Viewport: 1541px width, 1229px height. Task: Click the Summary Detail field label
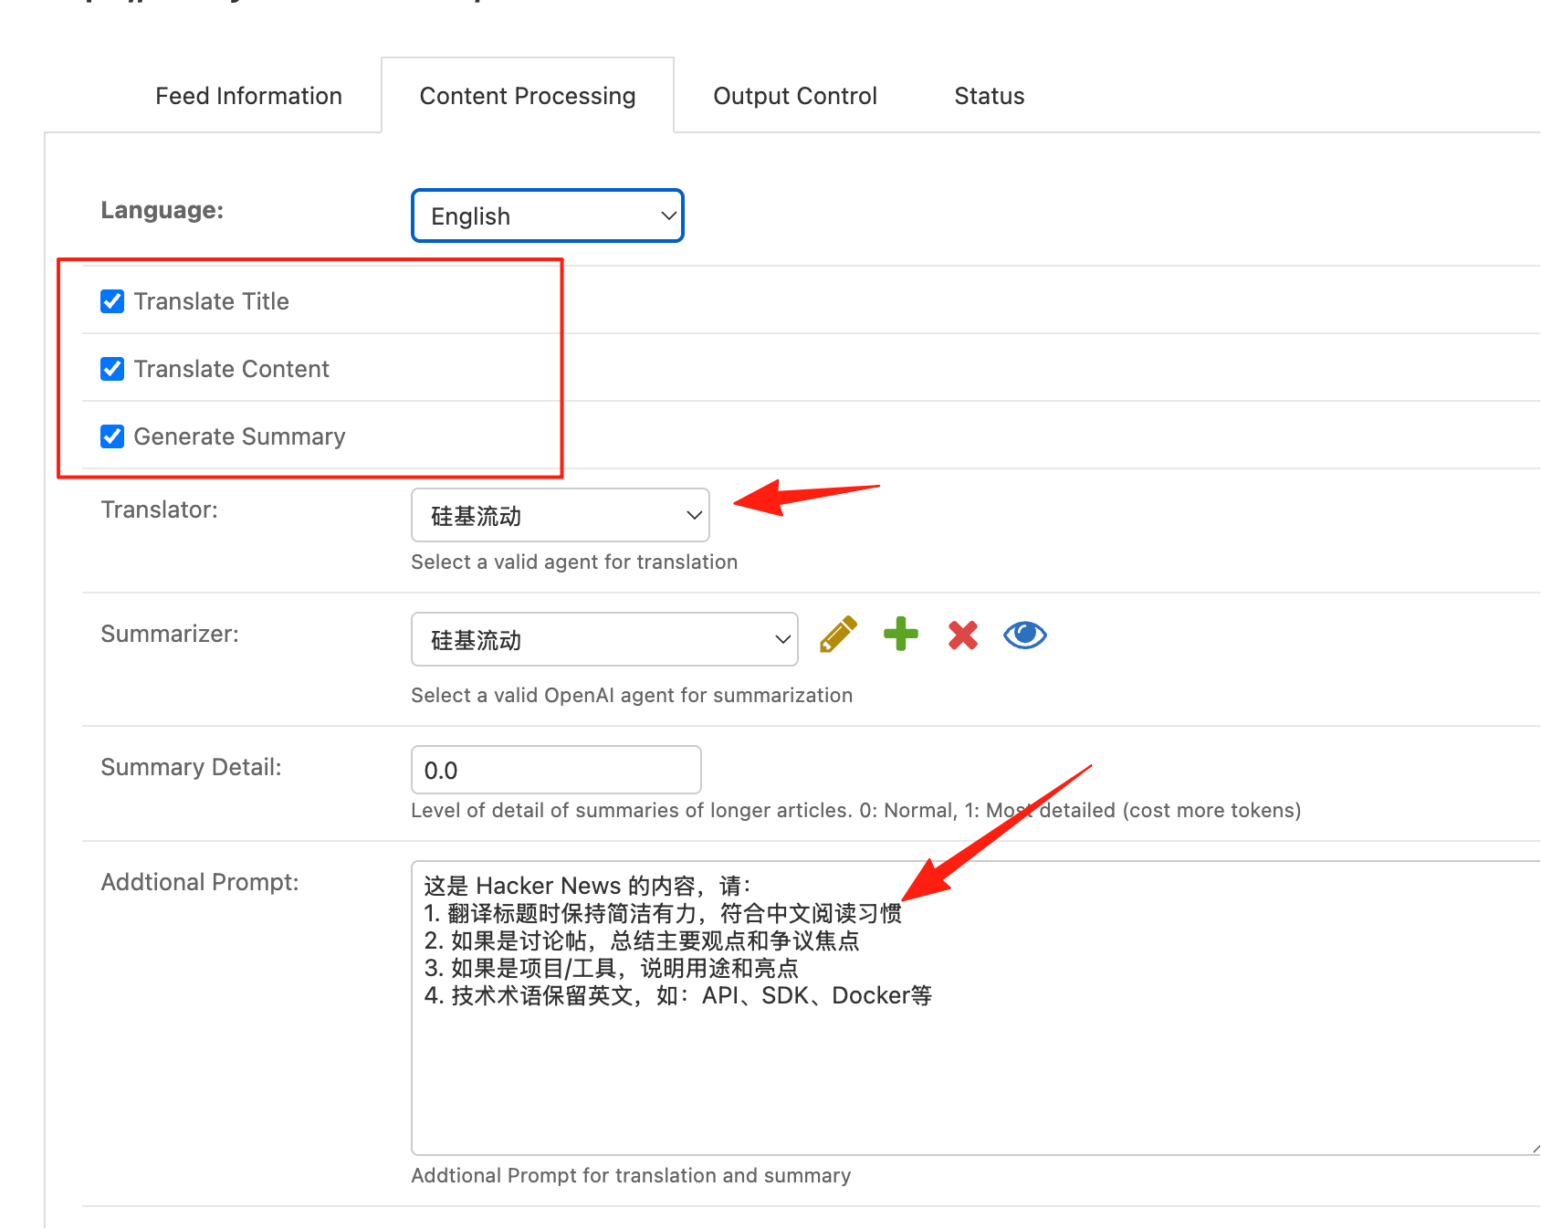[192, 767]
